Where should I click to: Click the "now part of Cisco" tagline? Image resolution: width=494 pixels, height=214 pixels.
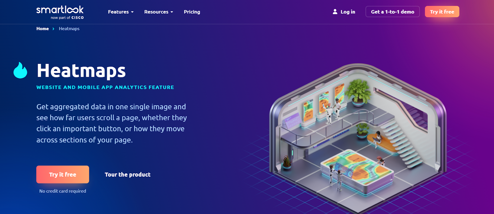click(67, 18)
